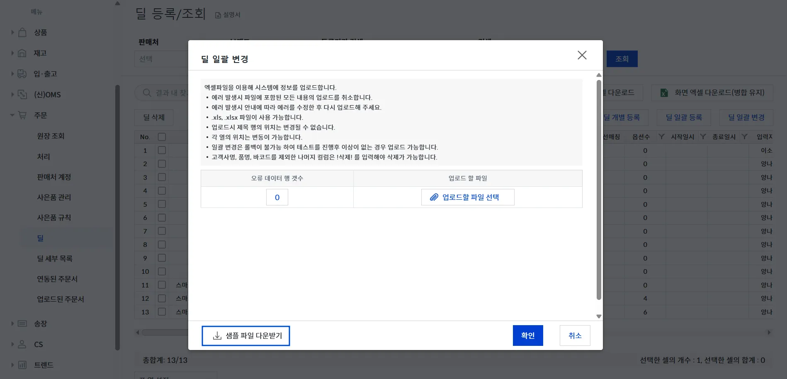
Task: Click the person icon beside CS
Action: [22, 344]
